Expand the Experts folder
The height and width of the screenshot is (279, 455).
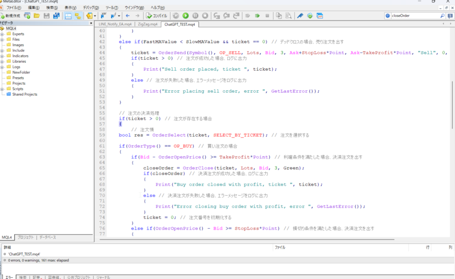coord(2,34)
